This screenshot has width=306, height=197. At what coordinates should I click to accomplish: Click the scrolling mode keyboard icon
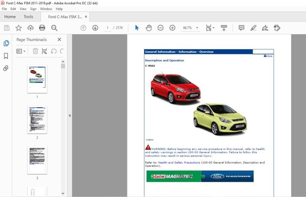[x=224, y=28]
